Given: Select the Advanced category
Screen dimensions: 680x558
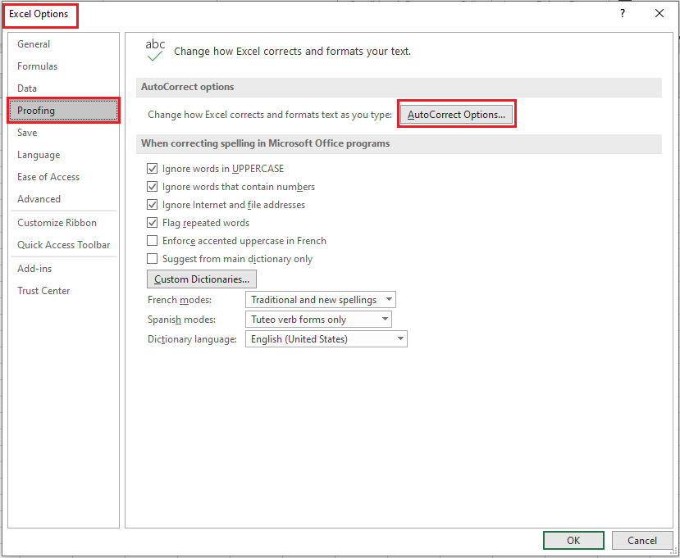Looking at the screenshot, I should pyautogui.click(x=39, y=198).
